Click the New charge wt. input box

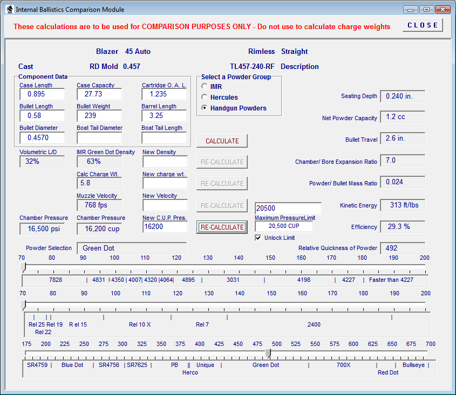[165, 183]
